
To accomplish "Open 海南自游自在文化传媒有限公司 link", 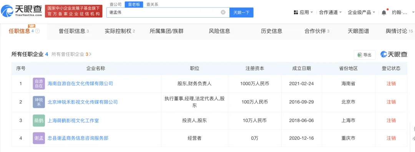I will coord(80,83).
